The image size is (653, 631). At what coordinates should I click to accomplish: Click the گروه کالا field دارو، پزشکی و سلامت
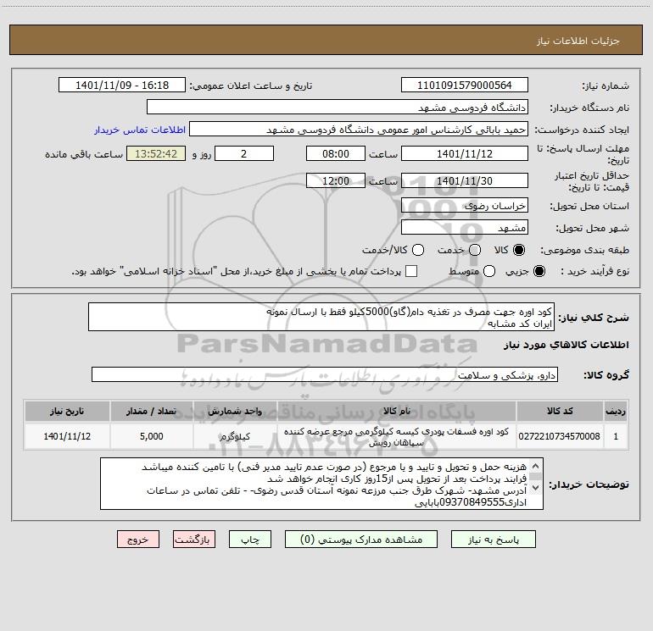point(325,374)
